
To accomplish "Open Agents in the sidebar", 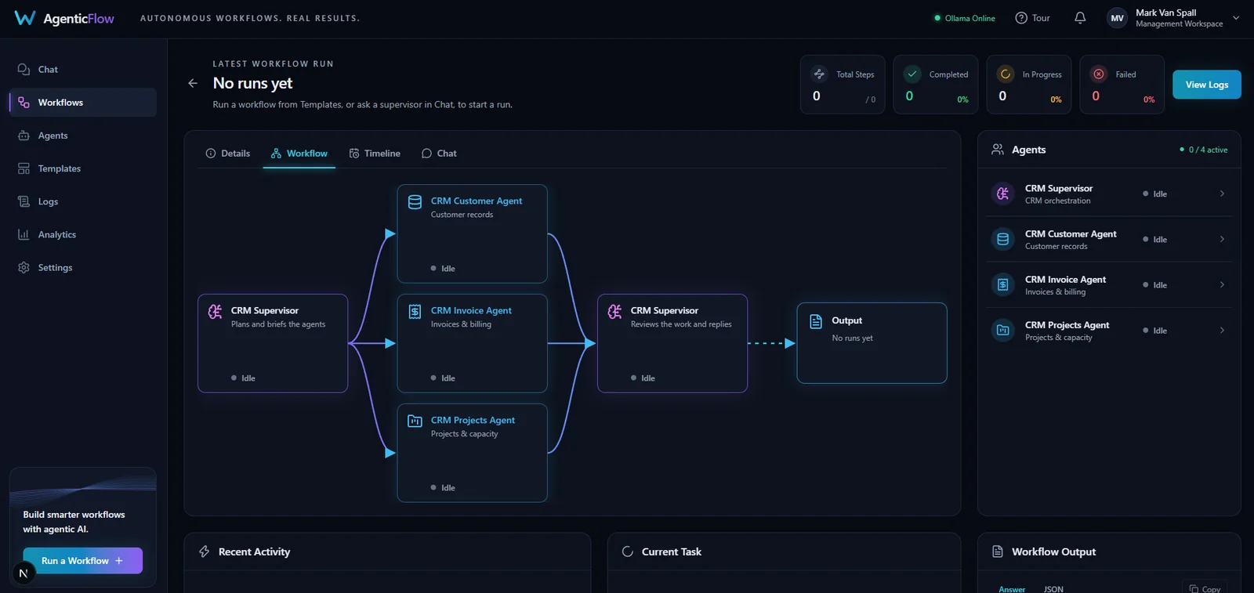I will tap(83, 136).
